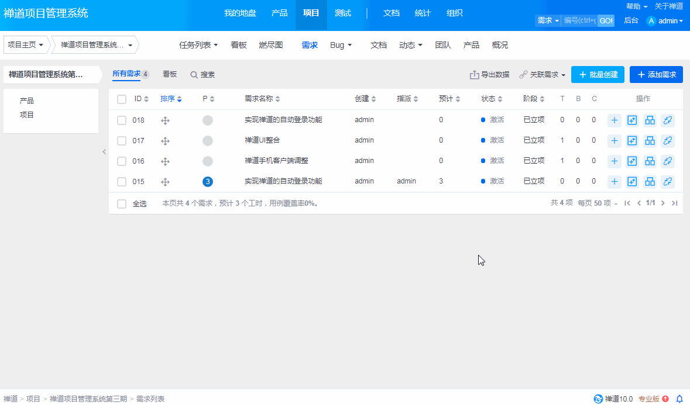Open the 任务列表 dropdown menu
Image resolution: width=690 pixels, height=405 pixels.
[198, 45]
